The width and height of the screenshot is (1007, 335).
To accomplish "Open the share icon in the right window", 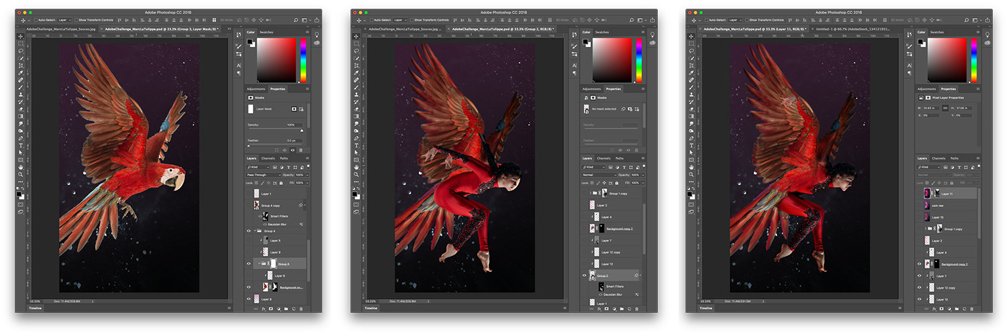I will [987, 19].
